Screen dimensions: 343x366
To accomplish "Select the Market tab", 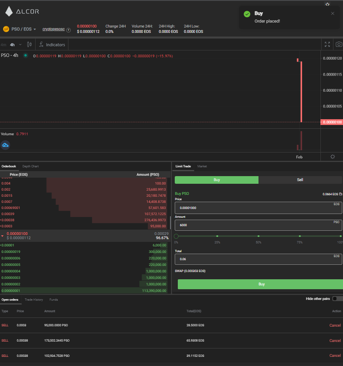I will pos(202,166).
